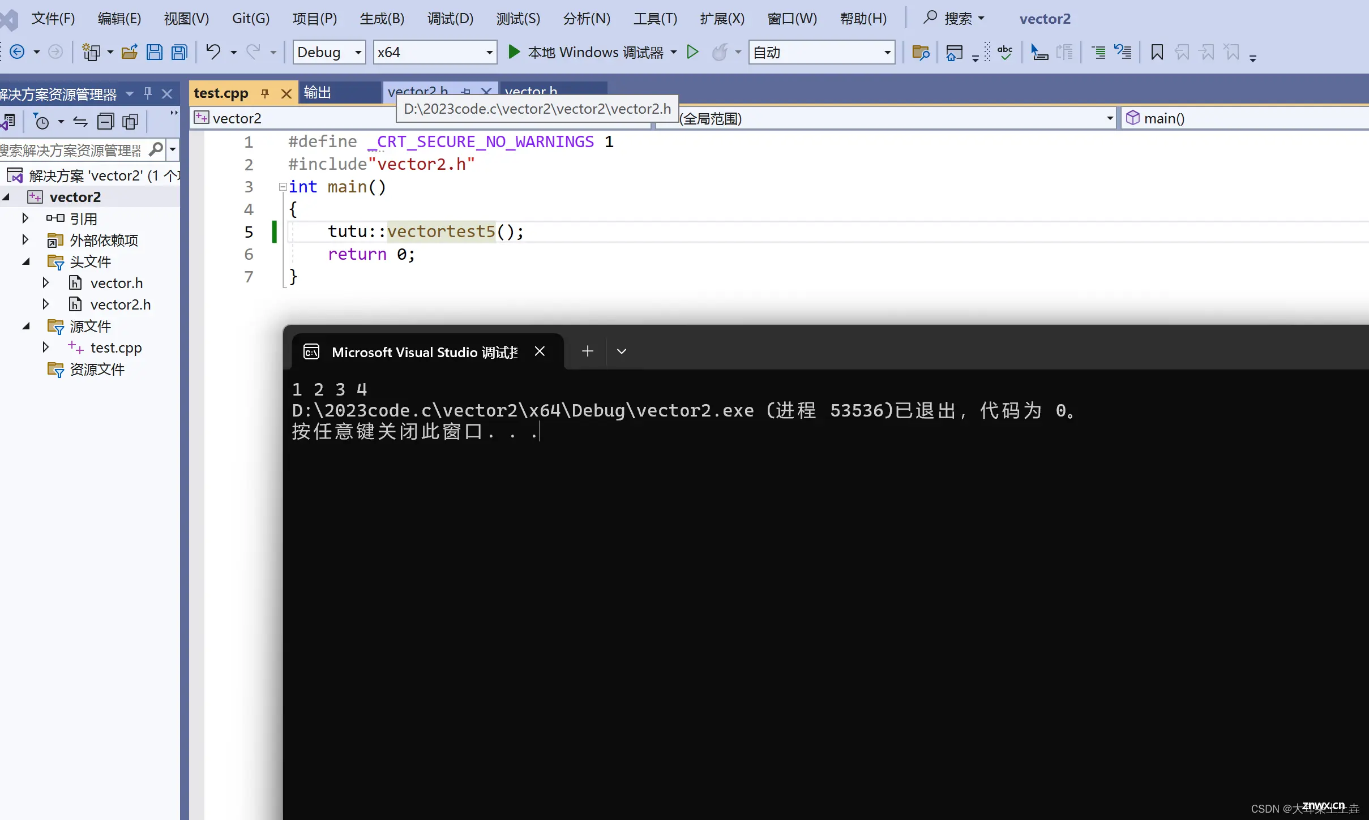Image resolution: width=1369 pixels, height=820 pixels.
Task: Open the 窗口(W) menu
Action: click(792, 19)
